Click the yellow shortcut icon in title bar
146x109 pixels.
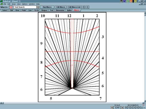[135, 1]
